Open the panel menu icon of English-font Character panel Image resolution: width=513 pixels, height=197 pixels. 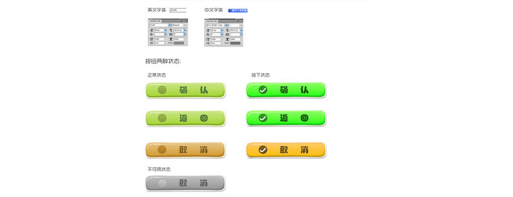pos(186,21)
